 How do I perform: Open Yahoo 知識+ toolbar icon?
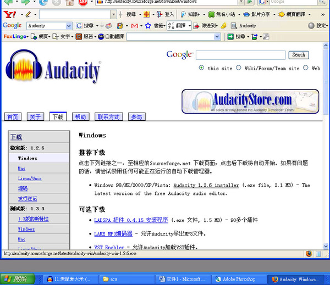(x=183, y=14)
